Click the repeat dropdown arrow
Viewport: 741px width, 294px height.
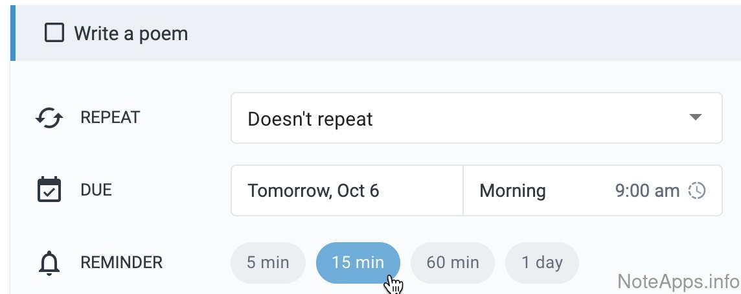[x=695, y=118]
